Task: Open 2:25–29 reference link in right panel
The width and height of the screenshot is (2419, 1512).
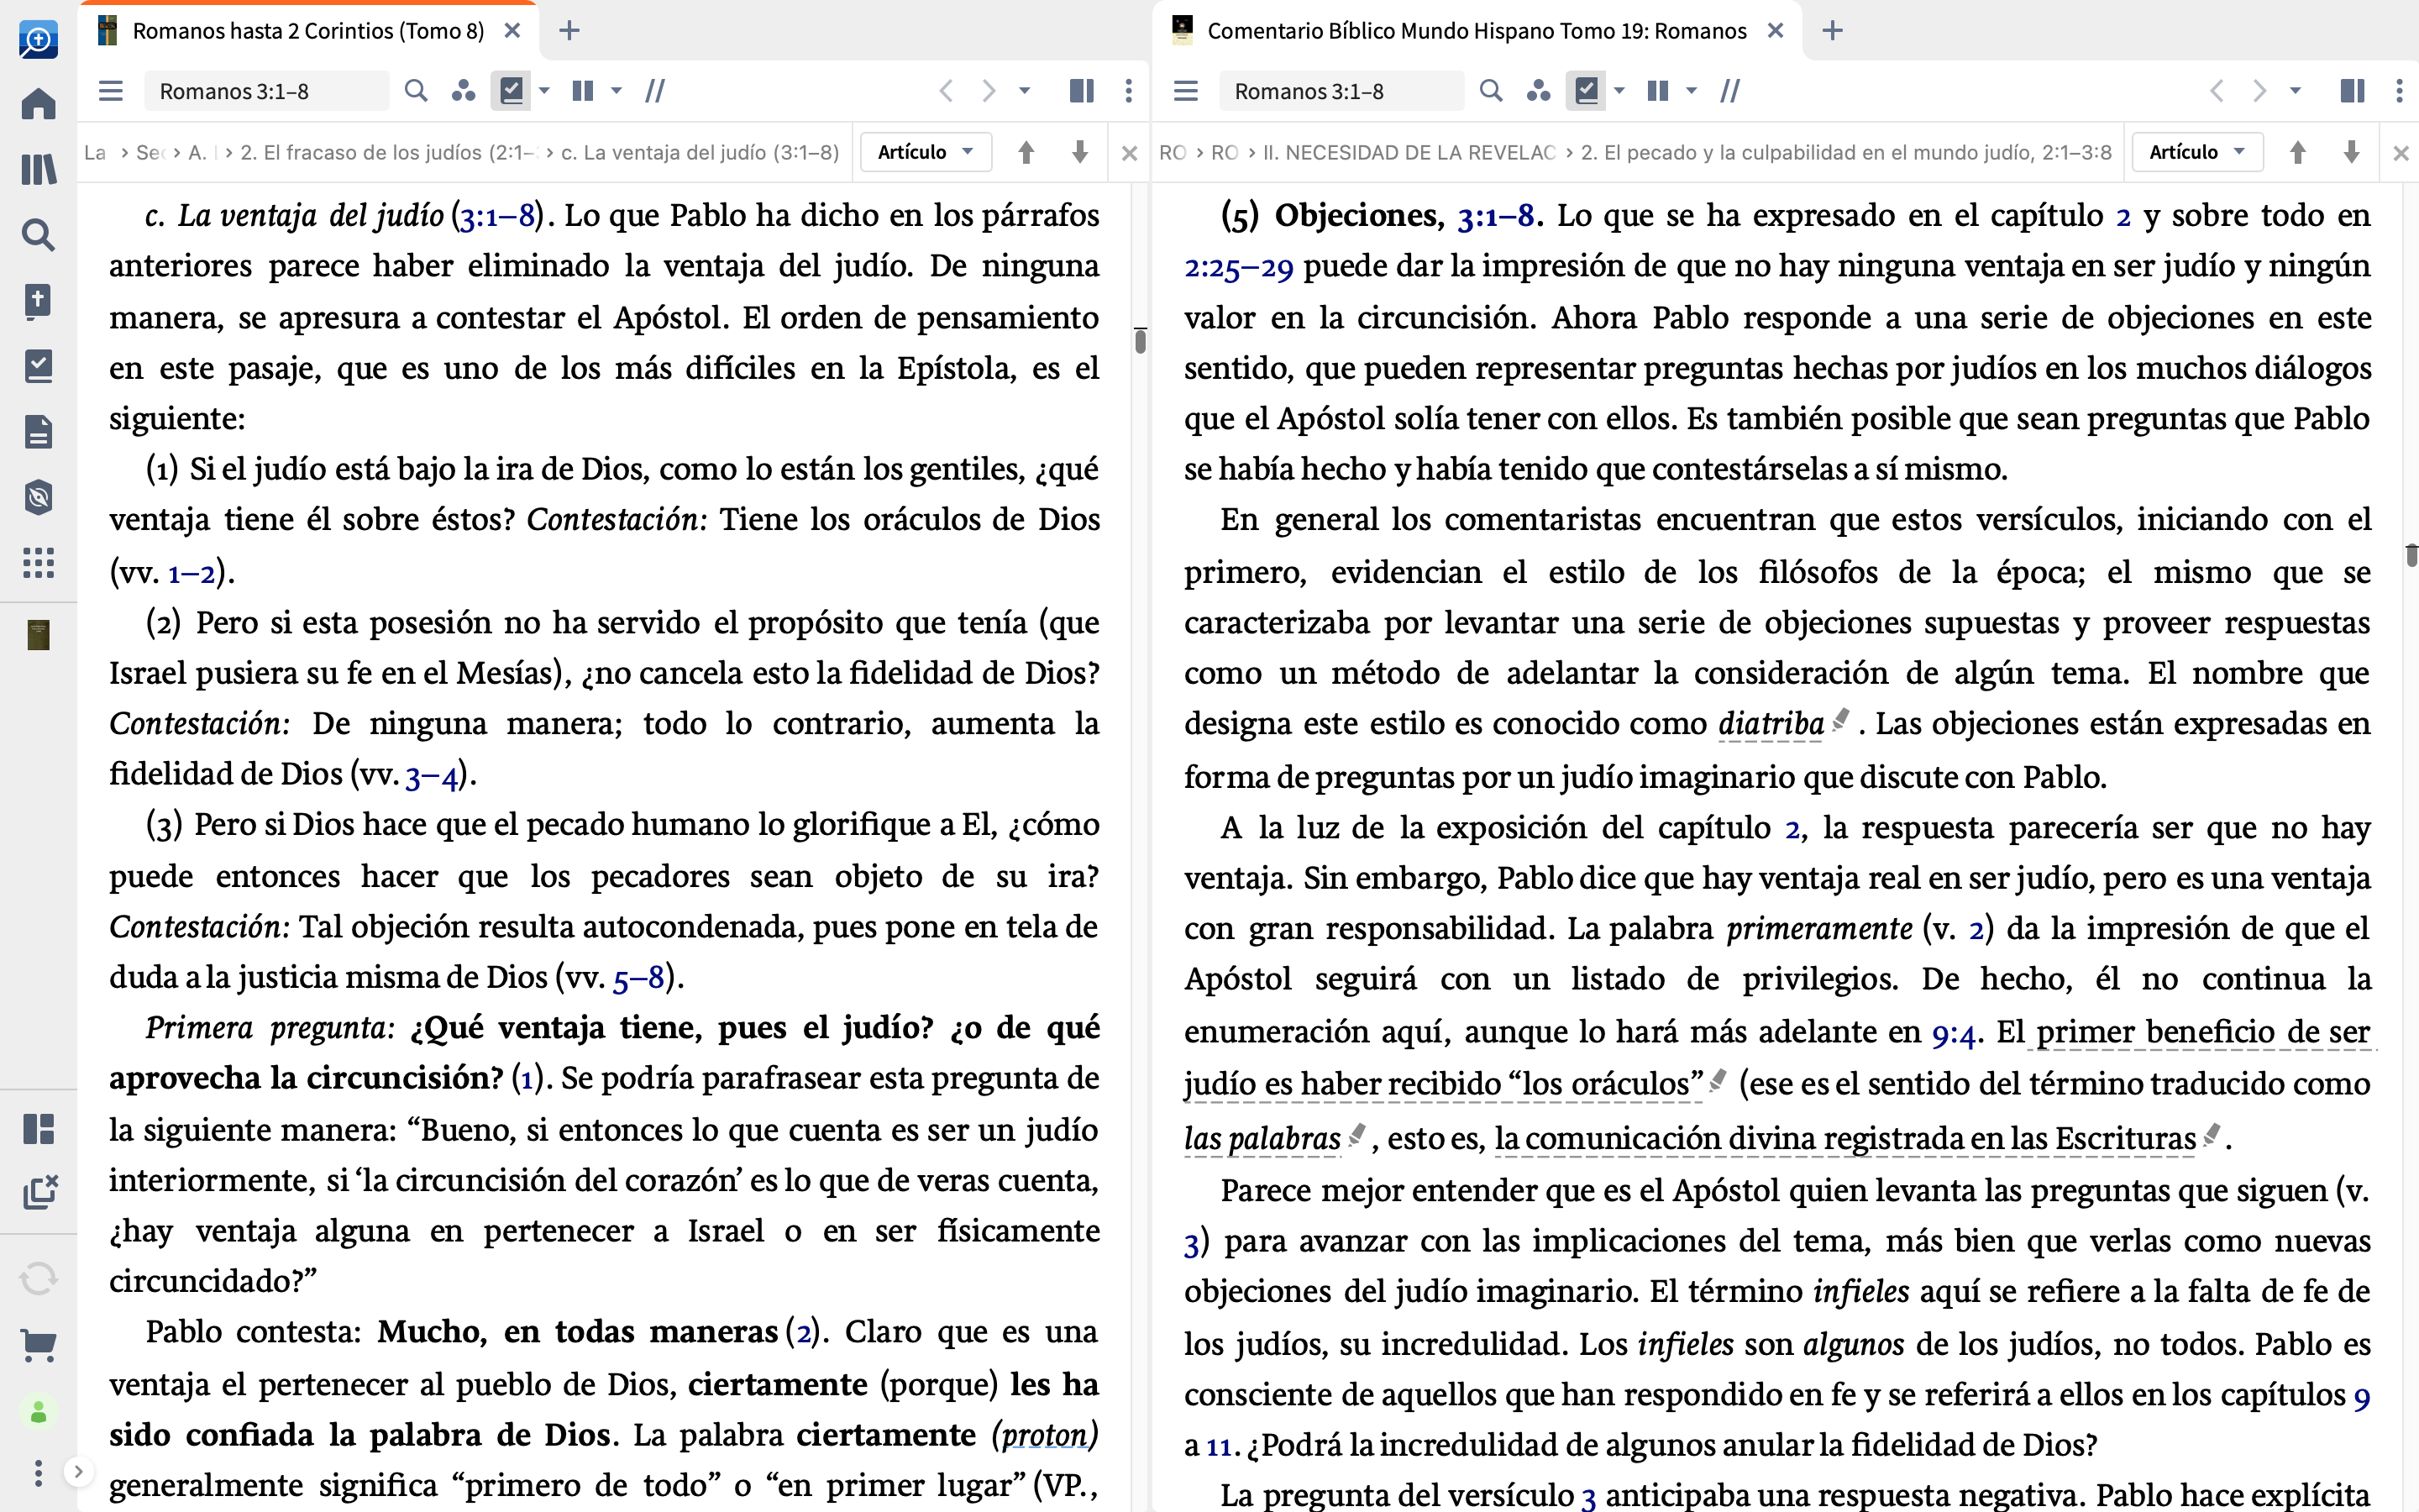Action: (x=1239, y=267)
